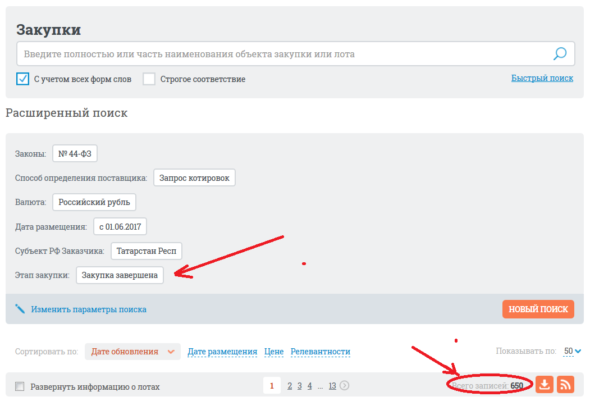Sort results by 'Цене'
Viewport: 590px width, 401px height.
pos(274,352)
